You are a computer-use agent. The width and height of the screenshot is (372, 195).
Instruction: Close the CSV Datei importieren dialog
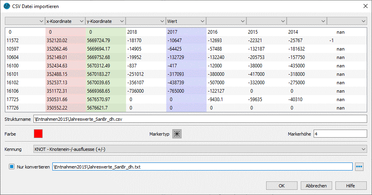(x=366, y=6)
